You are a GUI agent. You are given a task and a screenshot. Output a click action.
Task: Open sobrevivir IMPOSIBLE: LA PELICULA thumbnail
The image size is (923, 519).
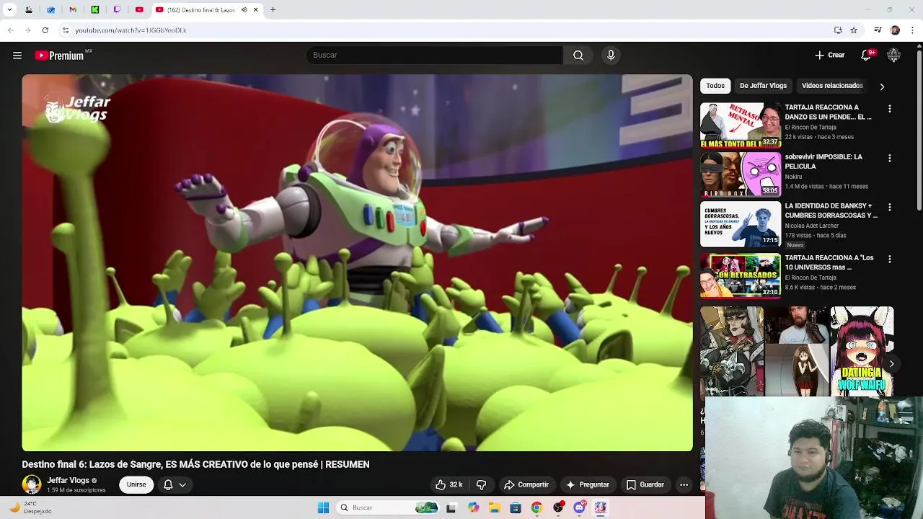point(740,174)
